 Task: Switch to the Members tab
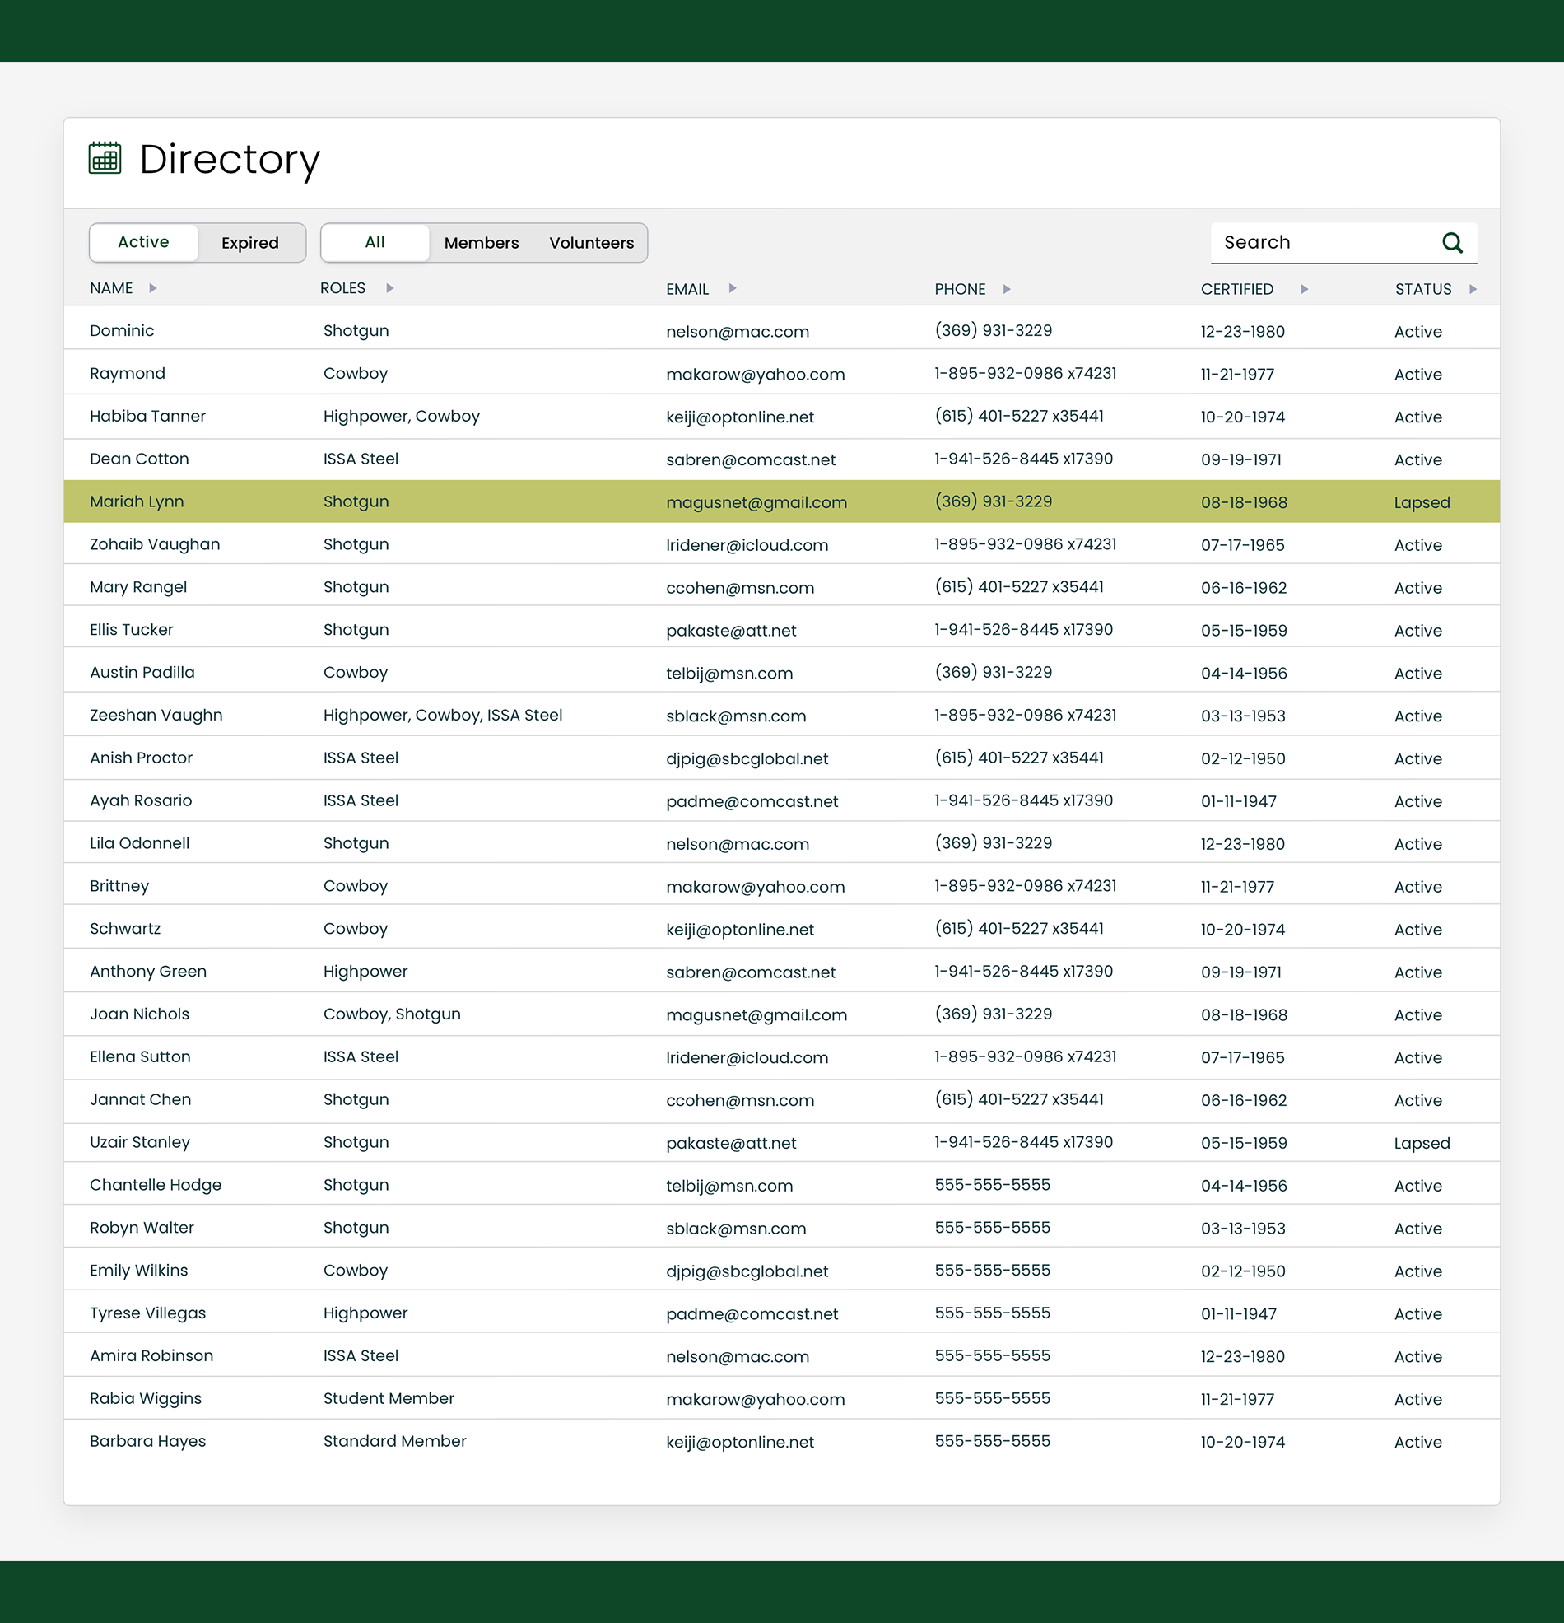tap(482, 243)
